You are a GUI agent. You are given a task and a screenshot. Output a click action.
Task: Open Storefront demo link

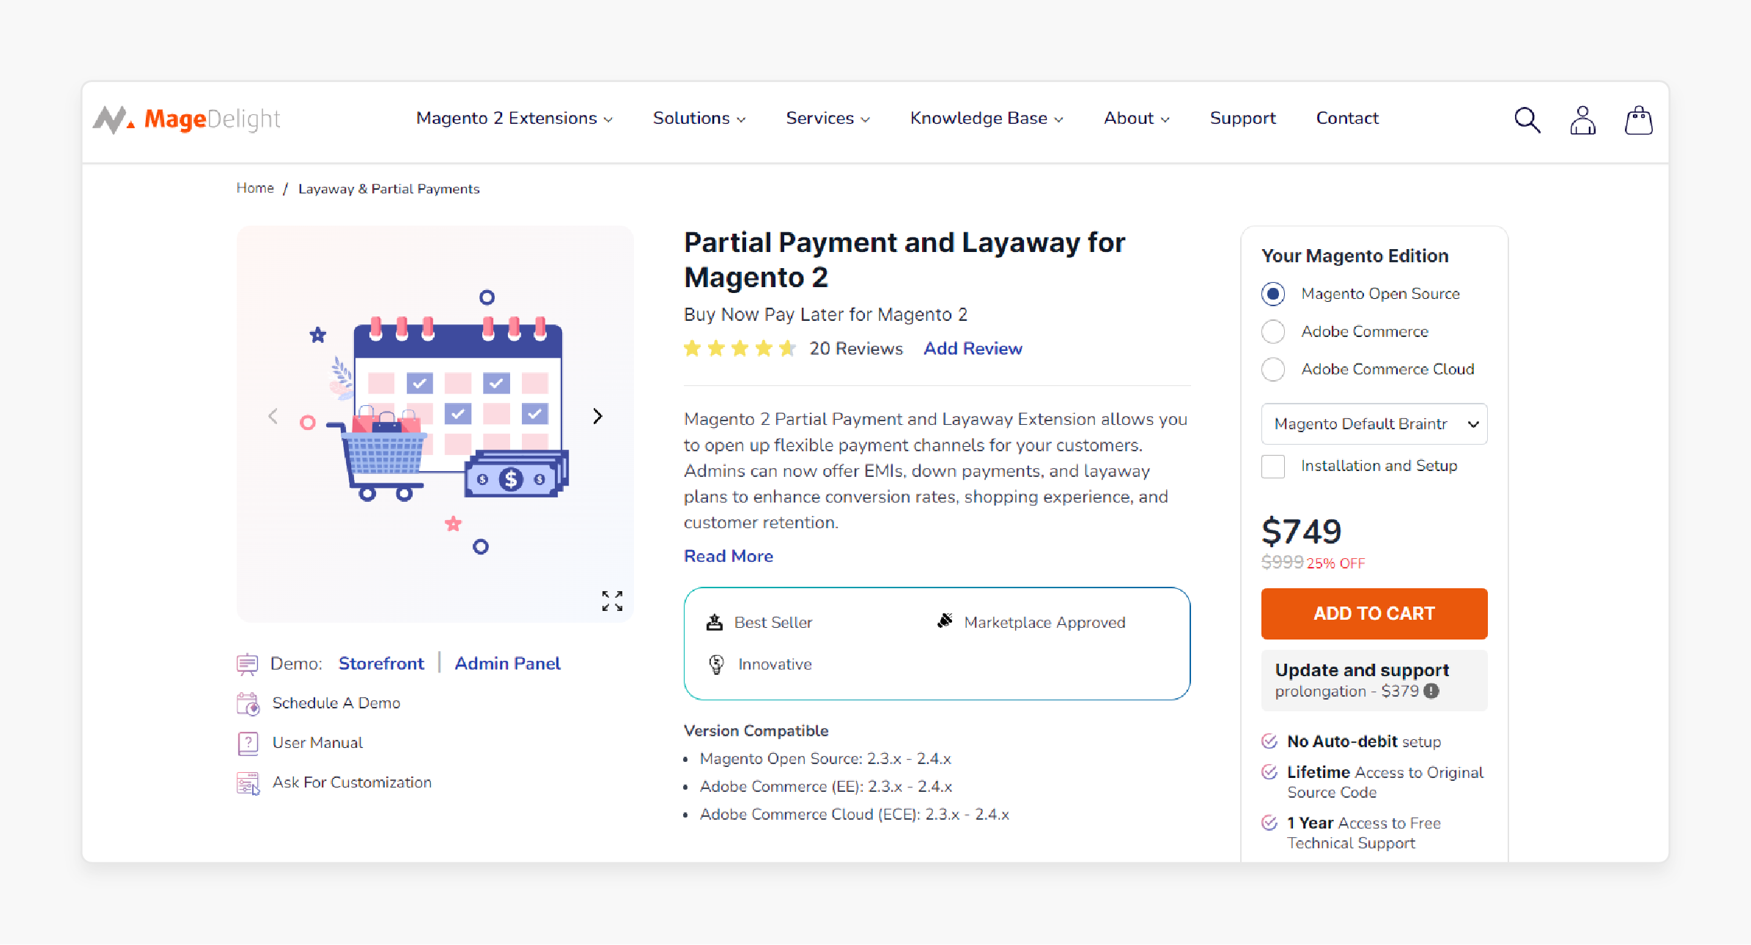tap(381, 664)
